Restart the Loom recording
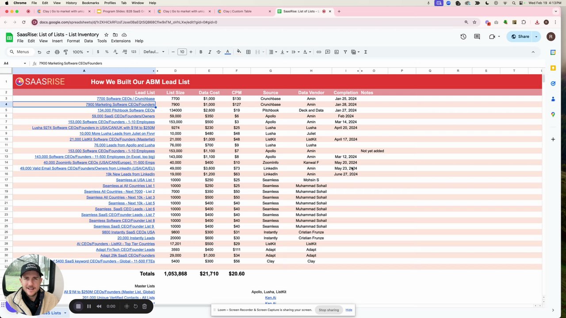Screen dimensions: 566x318 pos(136,306)
